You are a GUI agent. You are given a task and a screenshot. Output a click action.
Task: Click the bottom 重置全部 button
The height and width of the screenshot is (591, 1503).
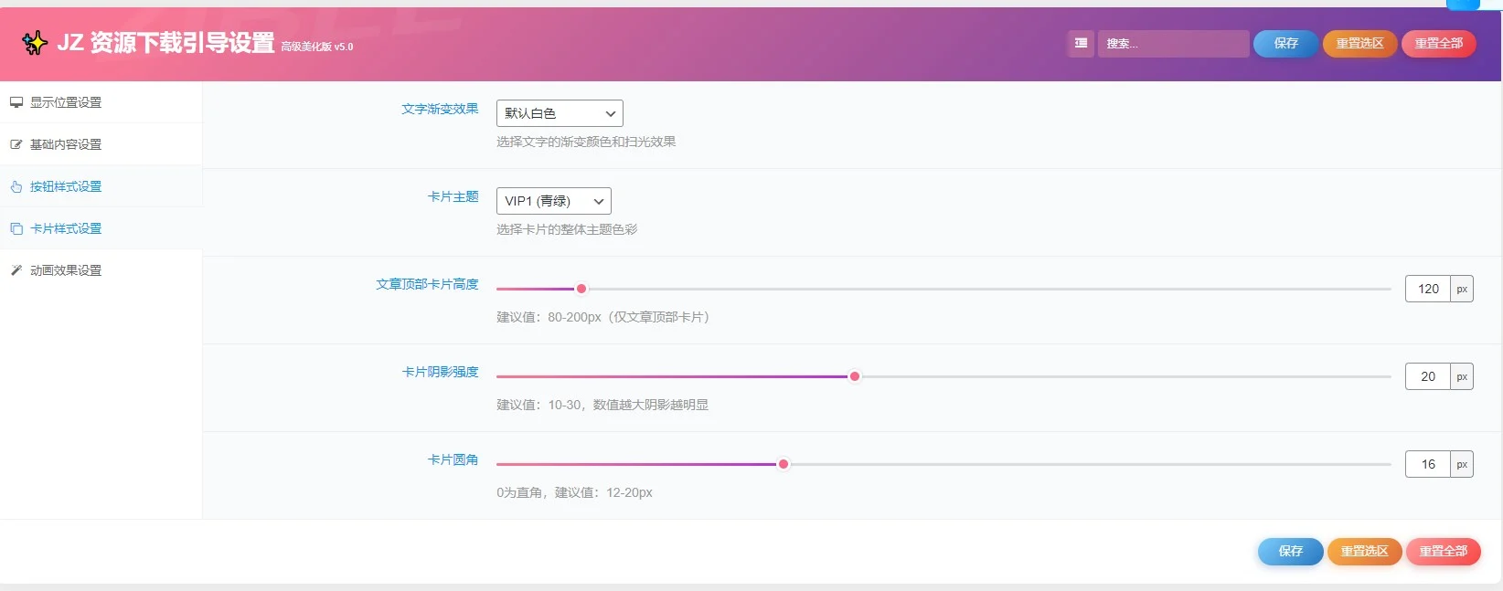(x=1443, y=551)
